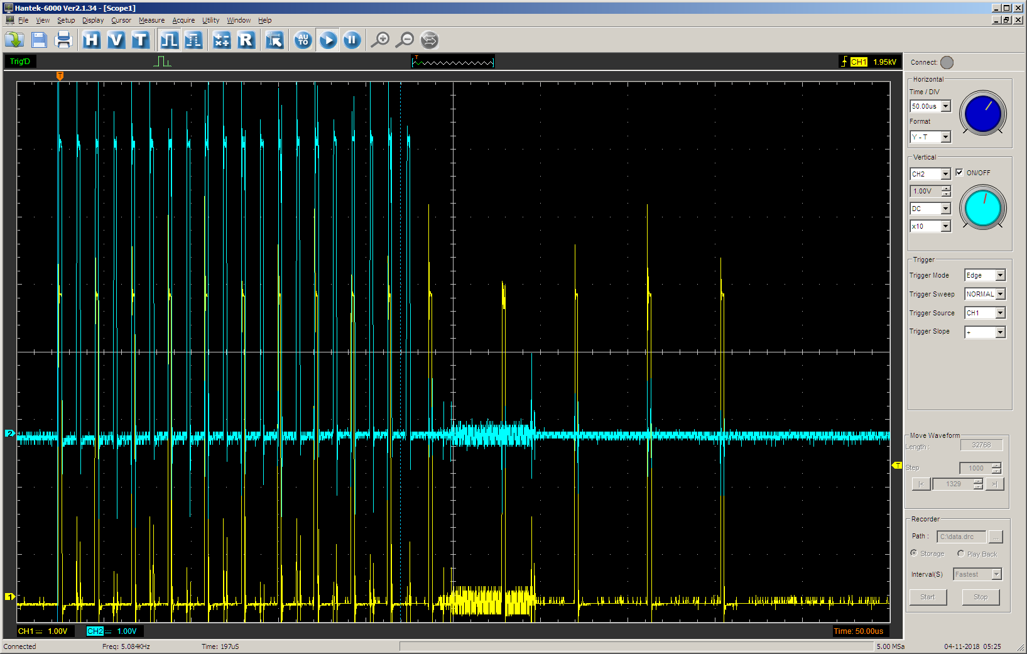The width and height of the screenshot is (1027, 654).
Task: Click the Pause acquisition icon
Action: (352, 40)
